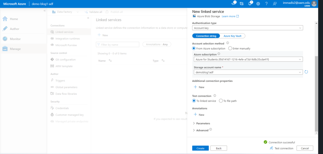Open the Annotations : Any filter
This screenshot has height=154, width=323.
[x=157, y=44]
